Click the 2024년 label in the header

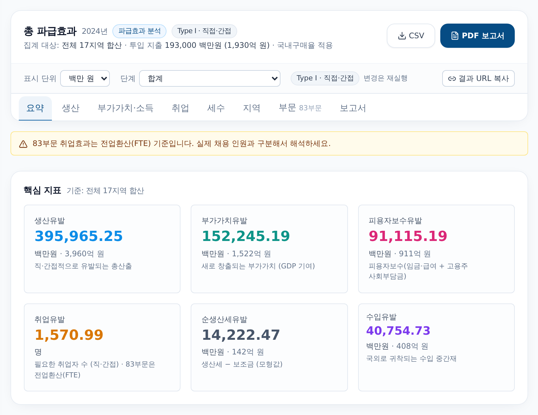[x=95, y=31]
